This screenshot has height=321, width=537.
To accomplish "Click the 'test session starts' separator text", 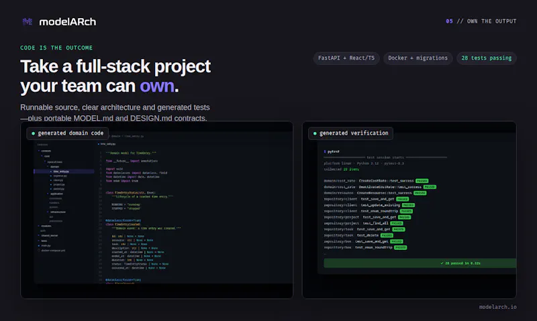I will (x=385, y=157).
